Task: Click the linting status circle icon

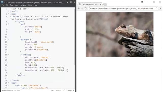Action: click(64, 90)
